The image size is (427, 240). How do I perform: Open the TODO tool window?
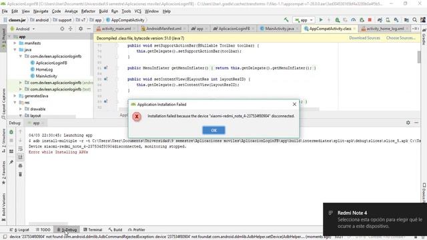click(x=43, y=229)
